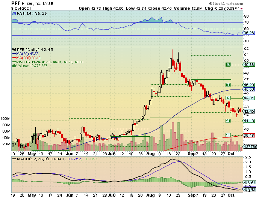Click the 46.20 price tag on axis
The height and width of the screenshot is (200, 262).
point(249,85)
